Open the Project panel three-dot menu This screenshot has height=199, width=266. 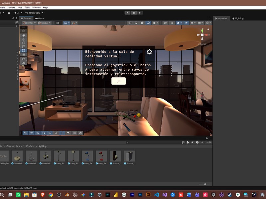(x=210, y=138)
